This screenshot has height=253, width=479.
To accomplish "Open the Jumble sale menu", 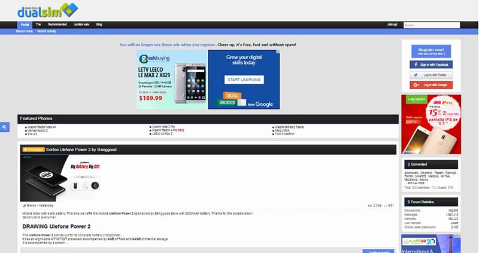I will point(81,25).
